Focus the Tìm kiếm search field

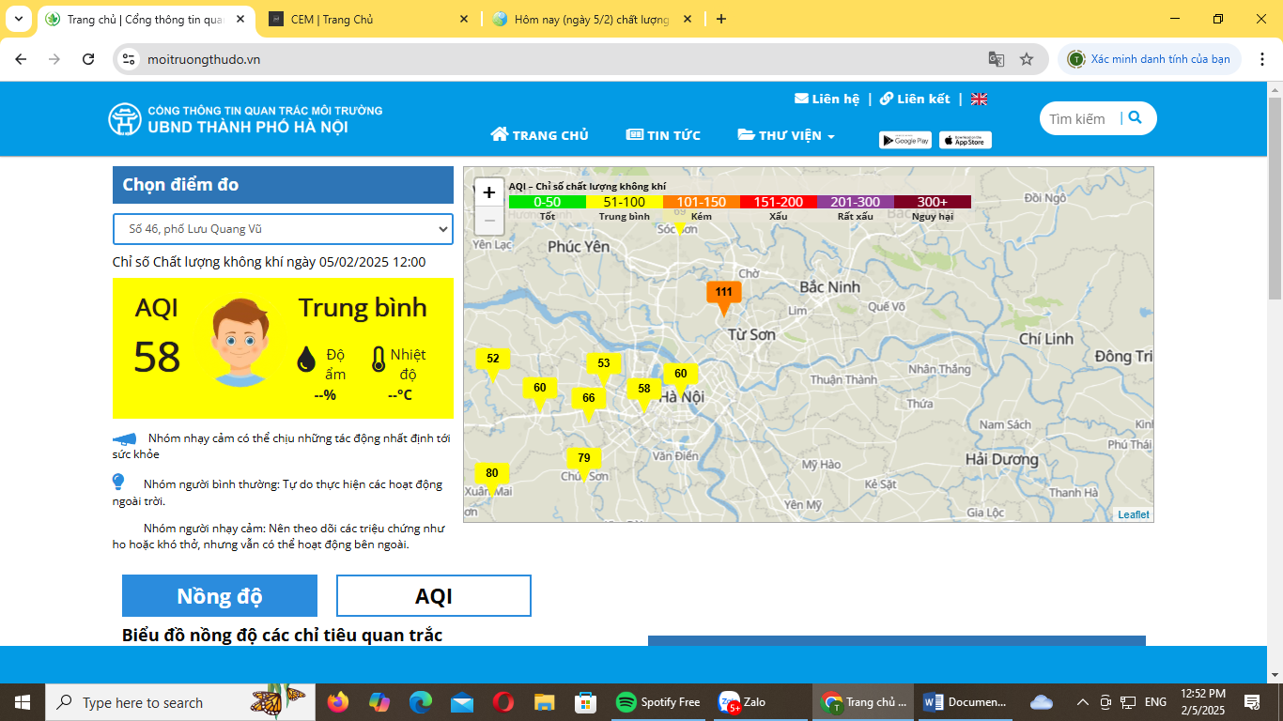click(1078, 118)
